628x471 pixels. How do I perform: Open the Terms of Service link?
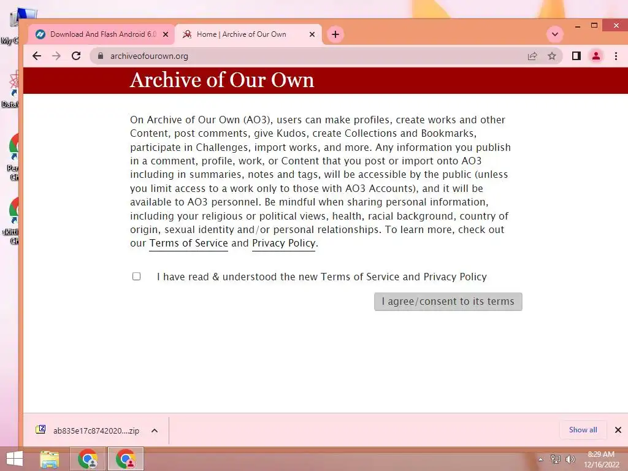189,243
